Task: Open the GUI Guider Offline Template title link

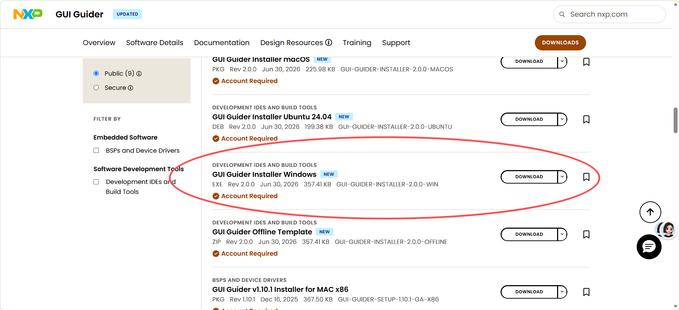Action: [x=262, y=232]
